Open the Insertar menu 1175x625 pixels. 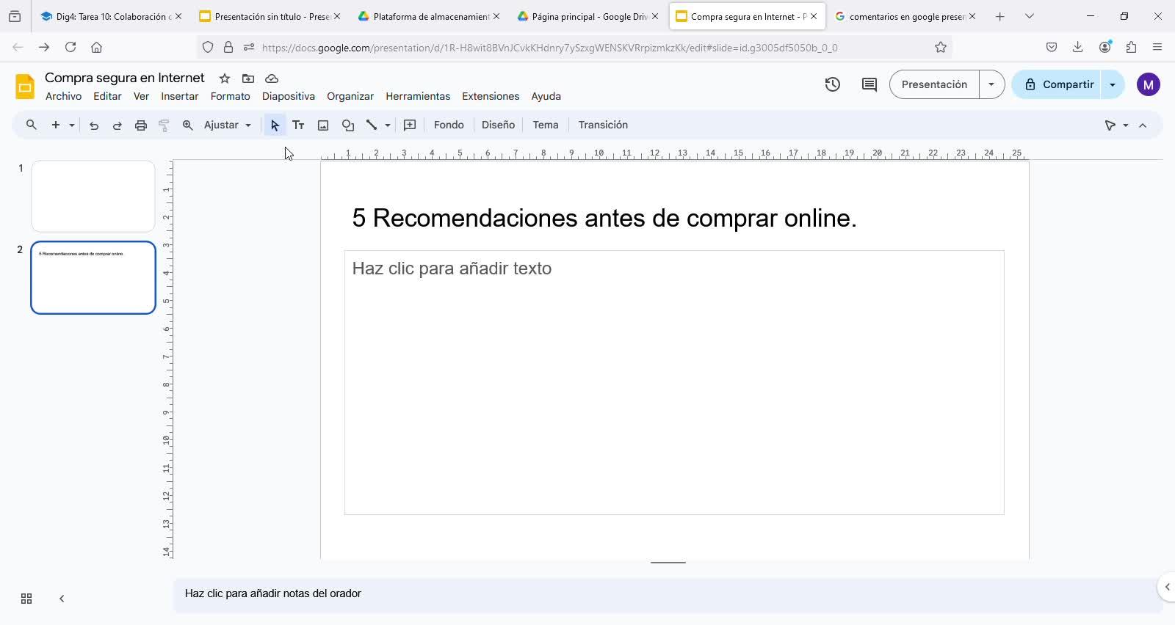click(x=179, y=96)
